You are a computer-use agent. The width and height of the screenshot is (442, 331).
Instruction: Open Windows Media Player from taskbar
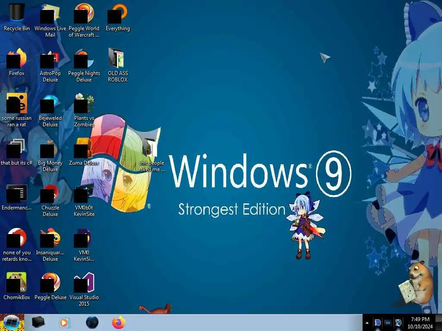point(64,322)
